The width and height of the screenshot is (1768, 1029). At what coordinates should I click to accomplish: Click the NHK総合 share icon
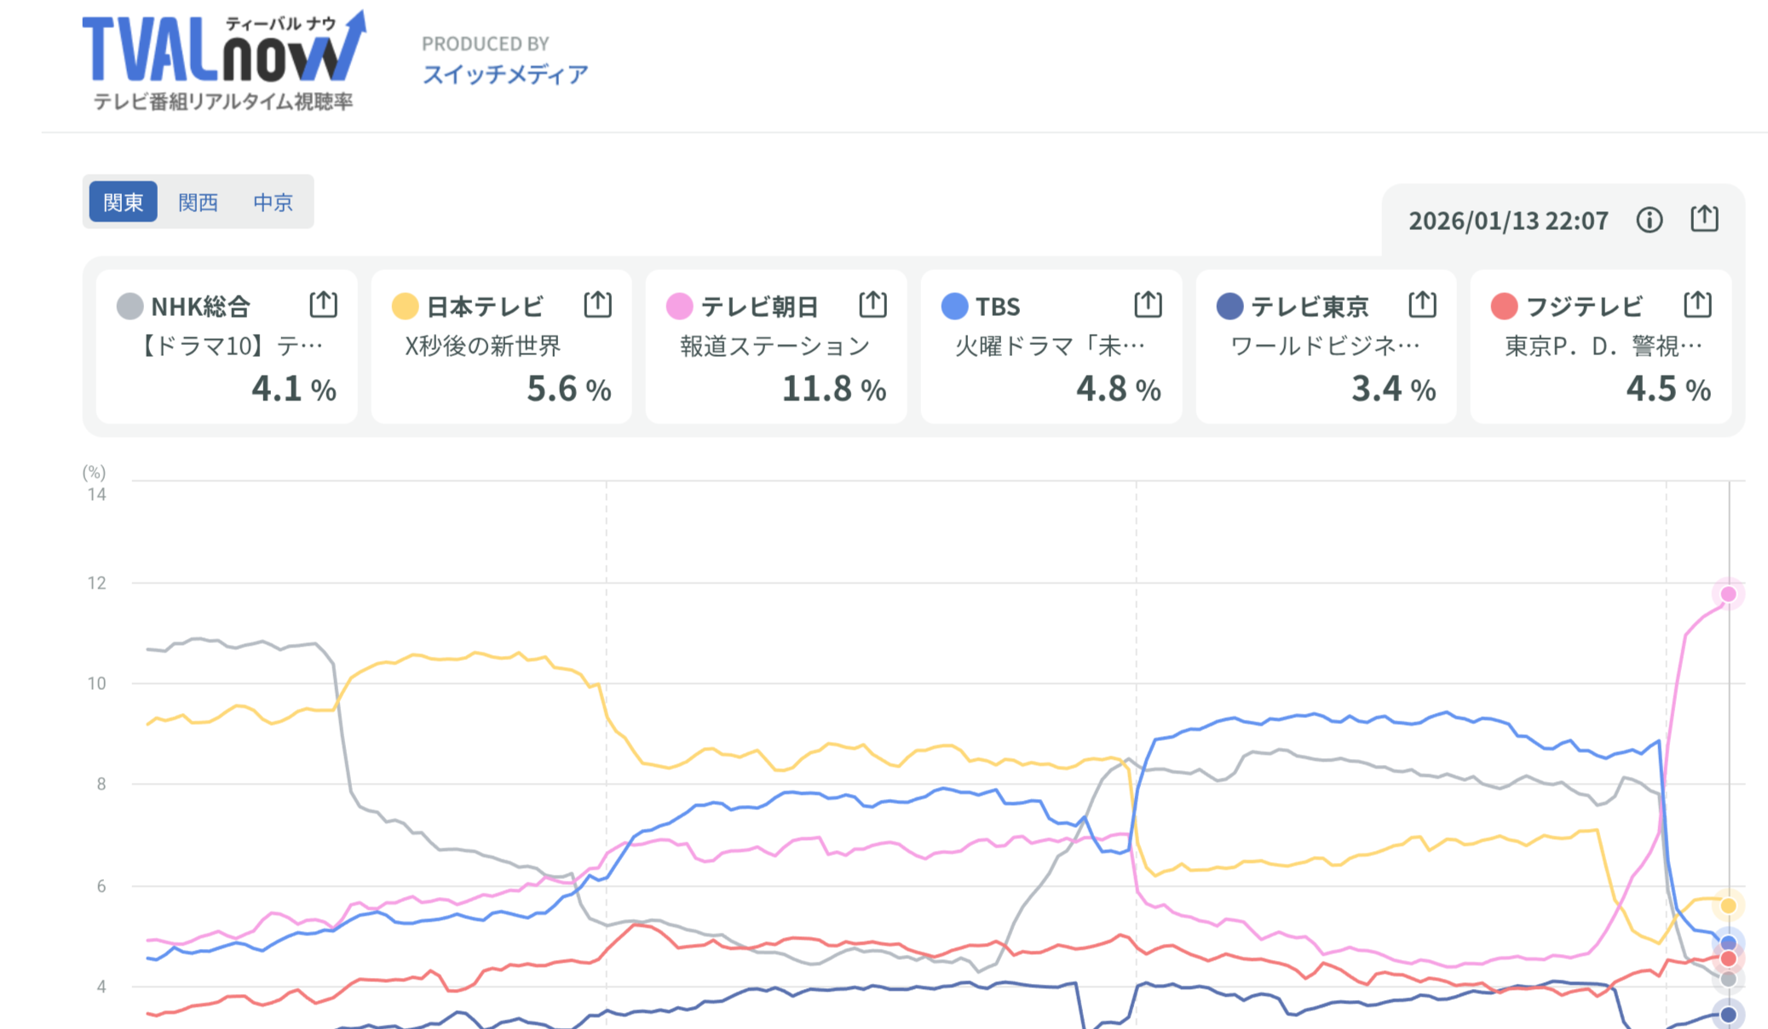pos(323,304)
